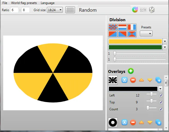
Task: Toggle the Left checkbox
Action: [x=161, y=95]
